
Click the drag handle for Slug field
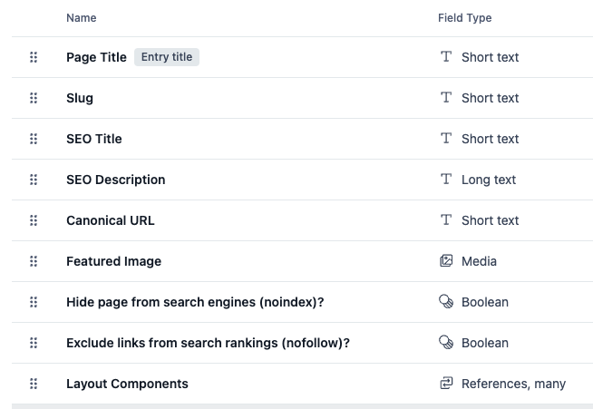[x=34, y=98]
